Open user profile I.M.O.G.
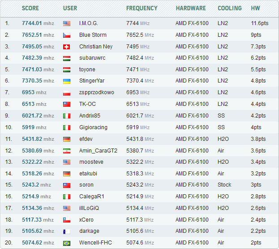 pos(88,23)
